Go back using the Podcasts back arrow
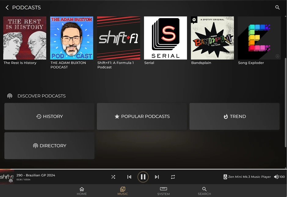This screenshot has height=197, width=287. [x=7, y=8]
